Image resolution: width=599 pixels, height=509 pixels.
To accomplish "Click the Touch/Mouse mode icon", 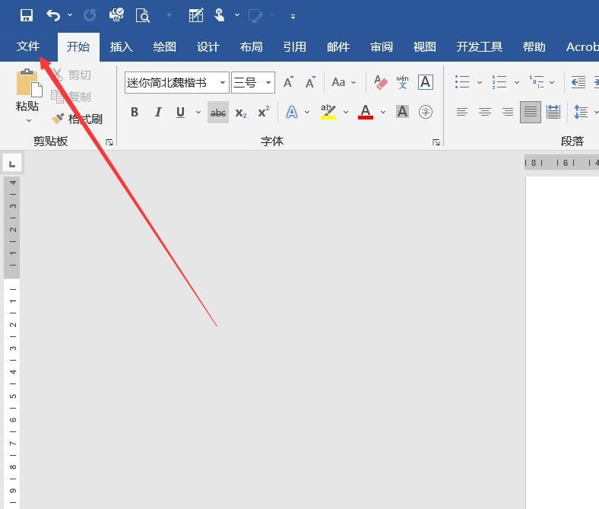I will (x=219, y=15).
